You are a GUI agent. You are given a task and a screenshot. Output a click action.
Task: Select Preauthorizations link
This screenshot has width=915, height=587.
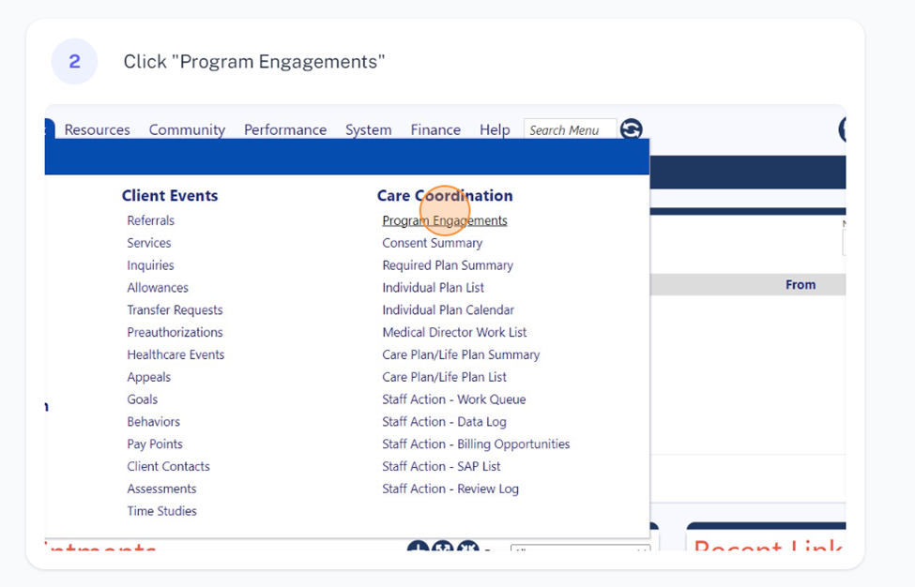pos(175,332)
